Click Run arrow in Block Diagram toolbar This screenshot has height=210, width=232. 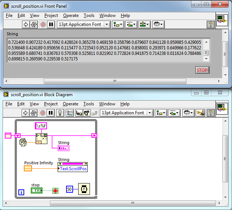pos(25,113)
